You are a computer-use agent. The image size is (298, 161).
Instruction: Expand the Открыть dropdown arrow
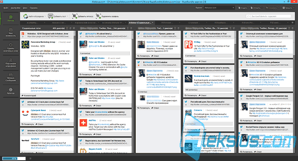262,8
